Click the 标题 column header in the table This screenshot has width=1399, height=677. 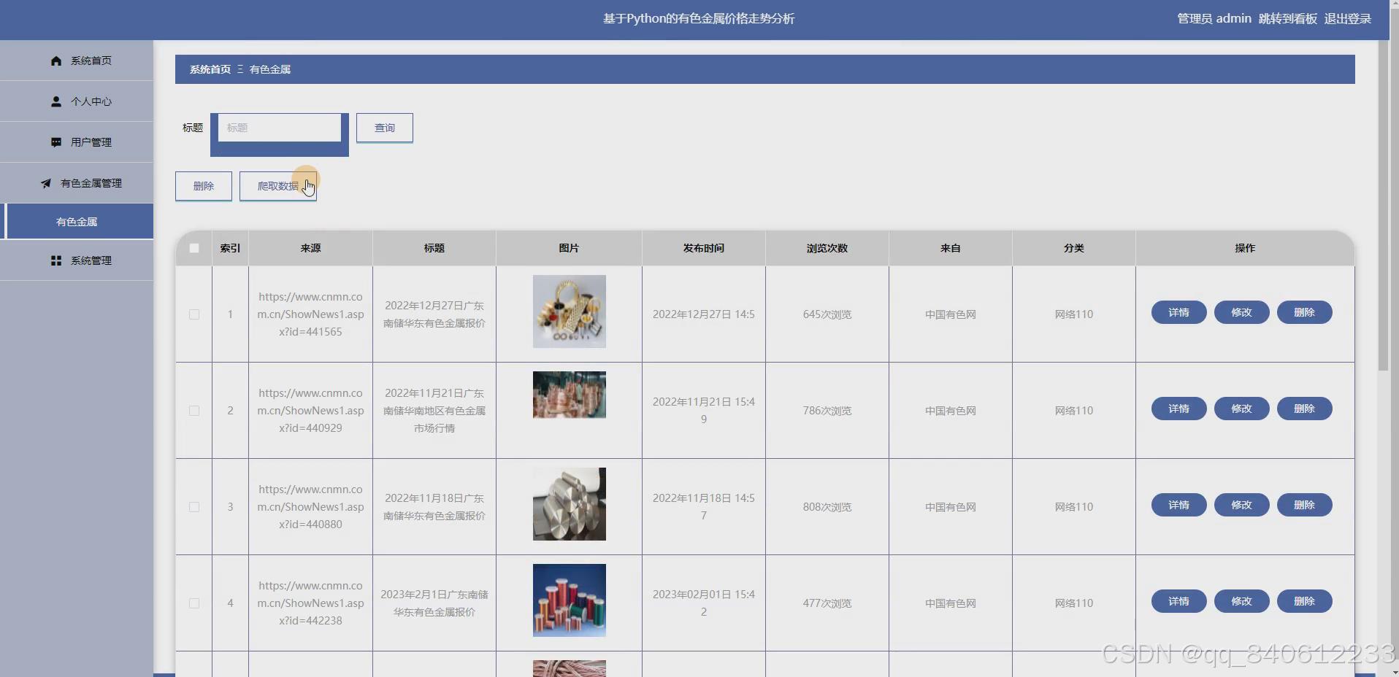434,248
